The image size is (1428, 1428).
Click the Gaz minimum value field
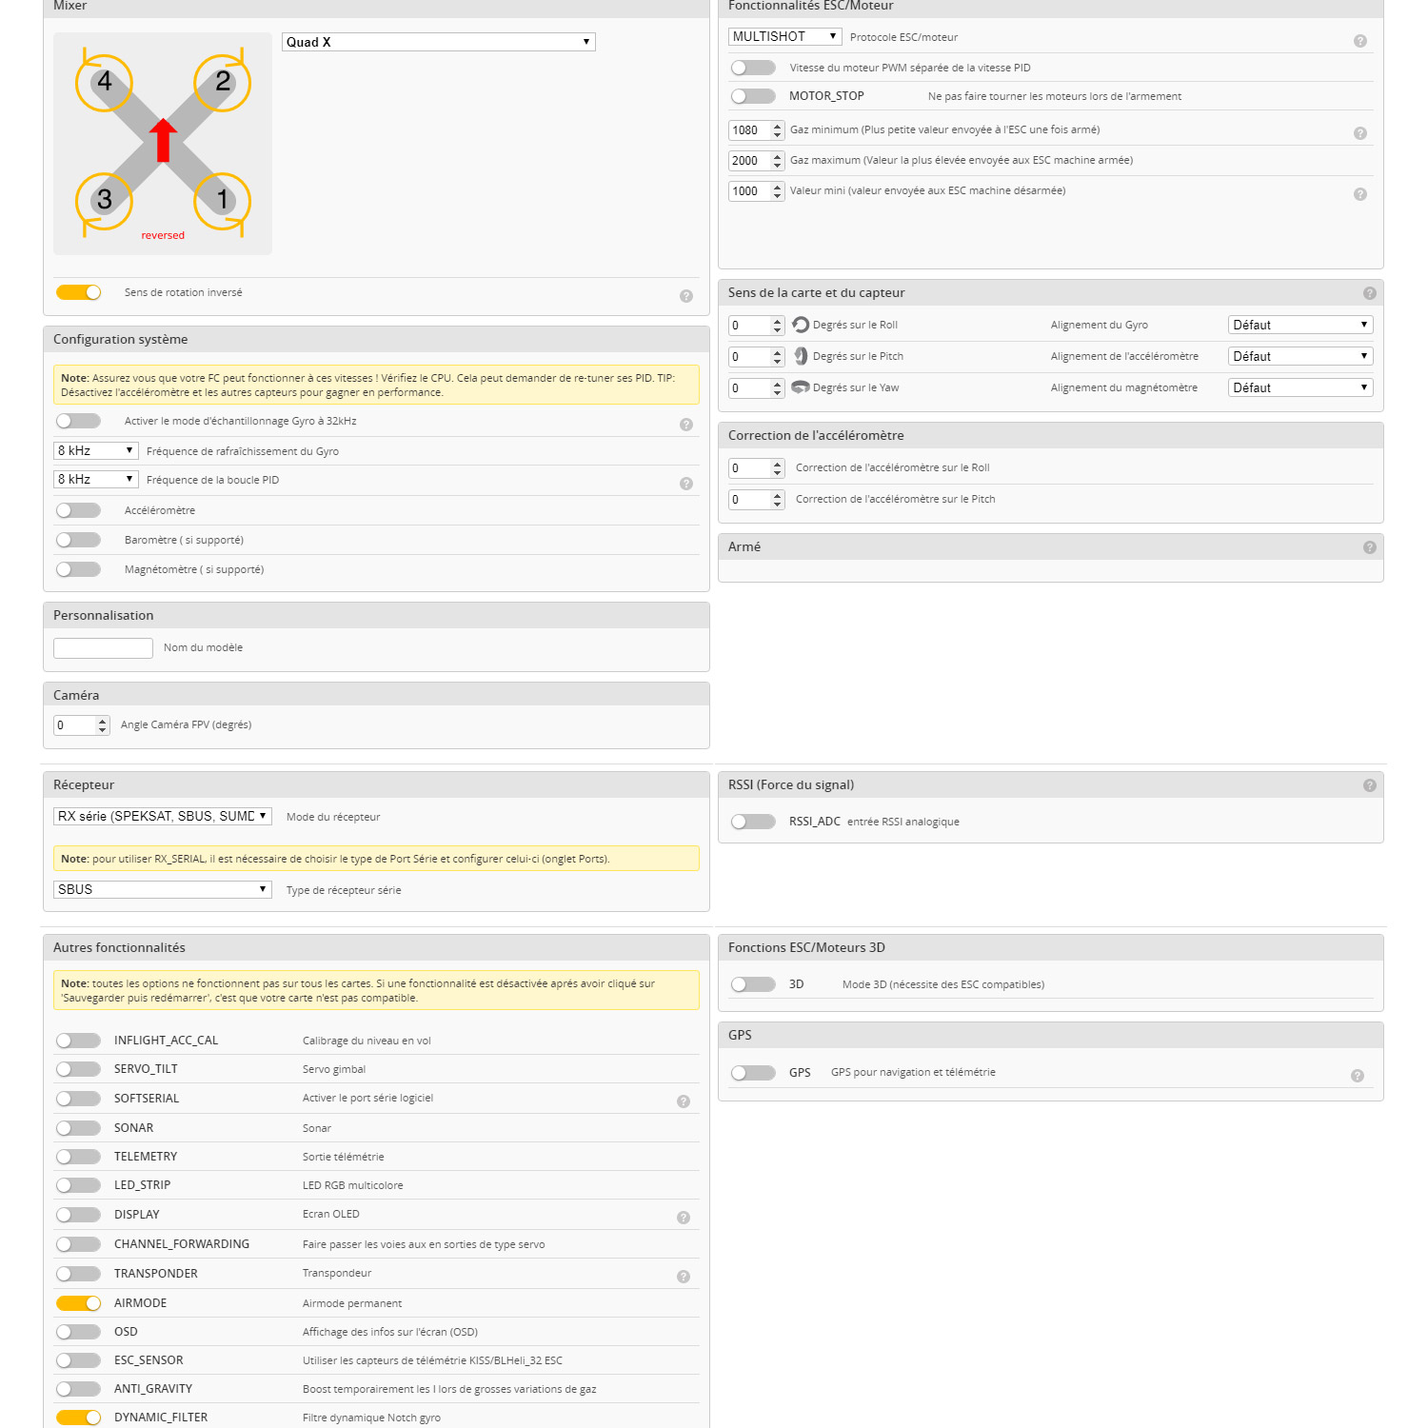click(x=757, y=130)
